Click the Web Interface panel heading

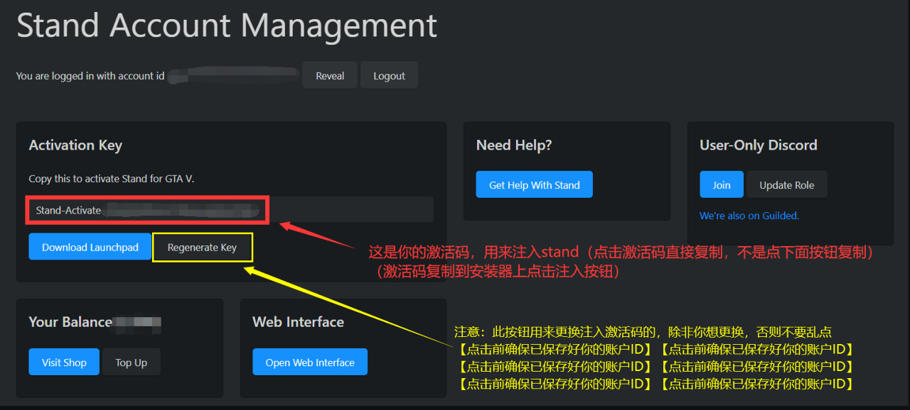298,322
